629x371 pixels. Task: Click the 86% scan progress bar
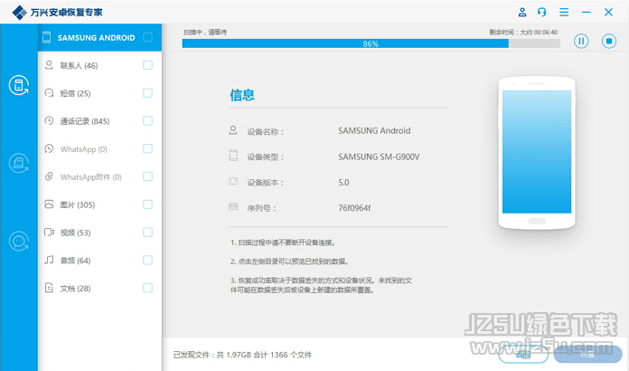(371, 43)
